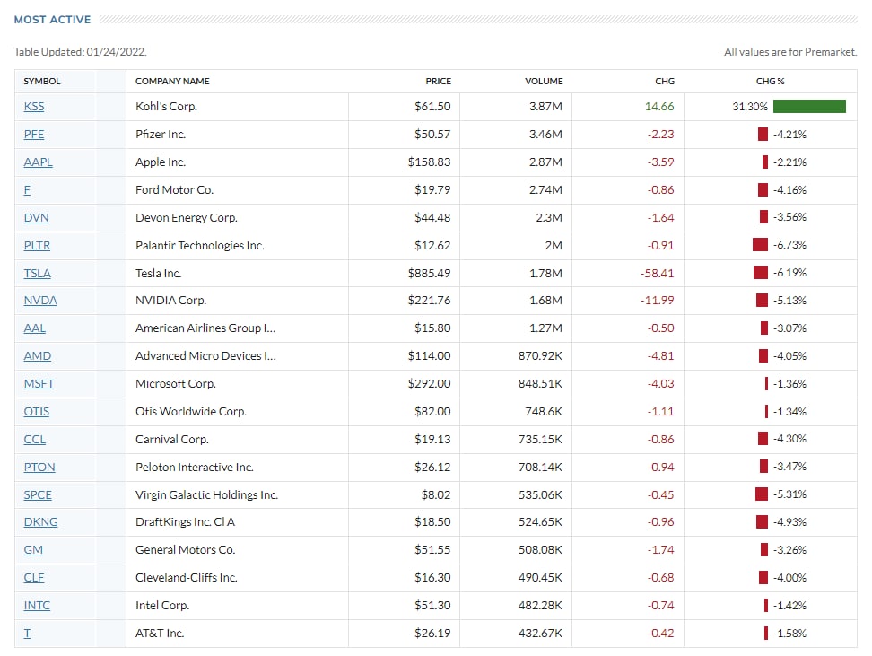Open the DKNG ticker link
Viewport: 872px width, 656px height.
point(40,522)
